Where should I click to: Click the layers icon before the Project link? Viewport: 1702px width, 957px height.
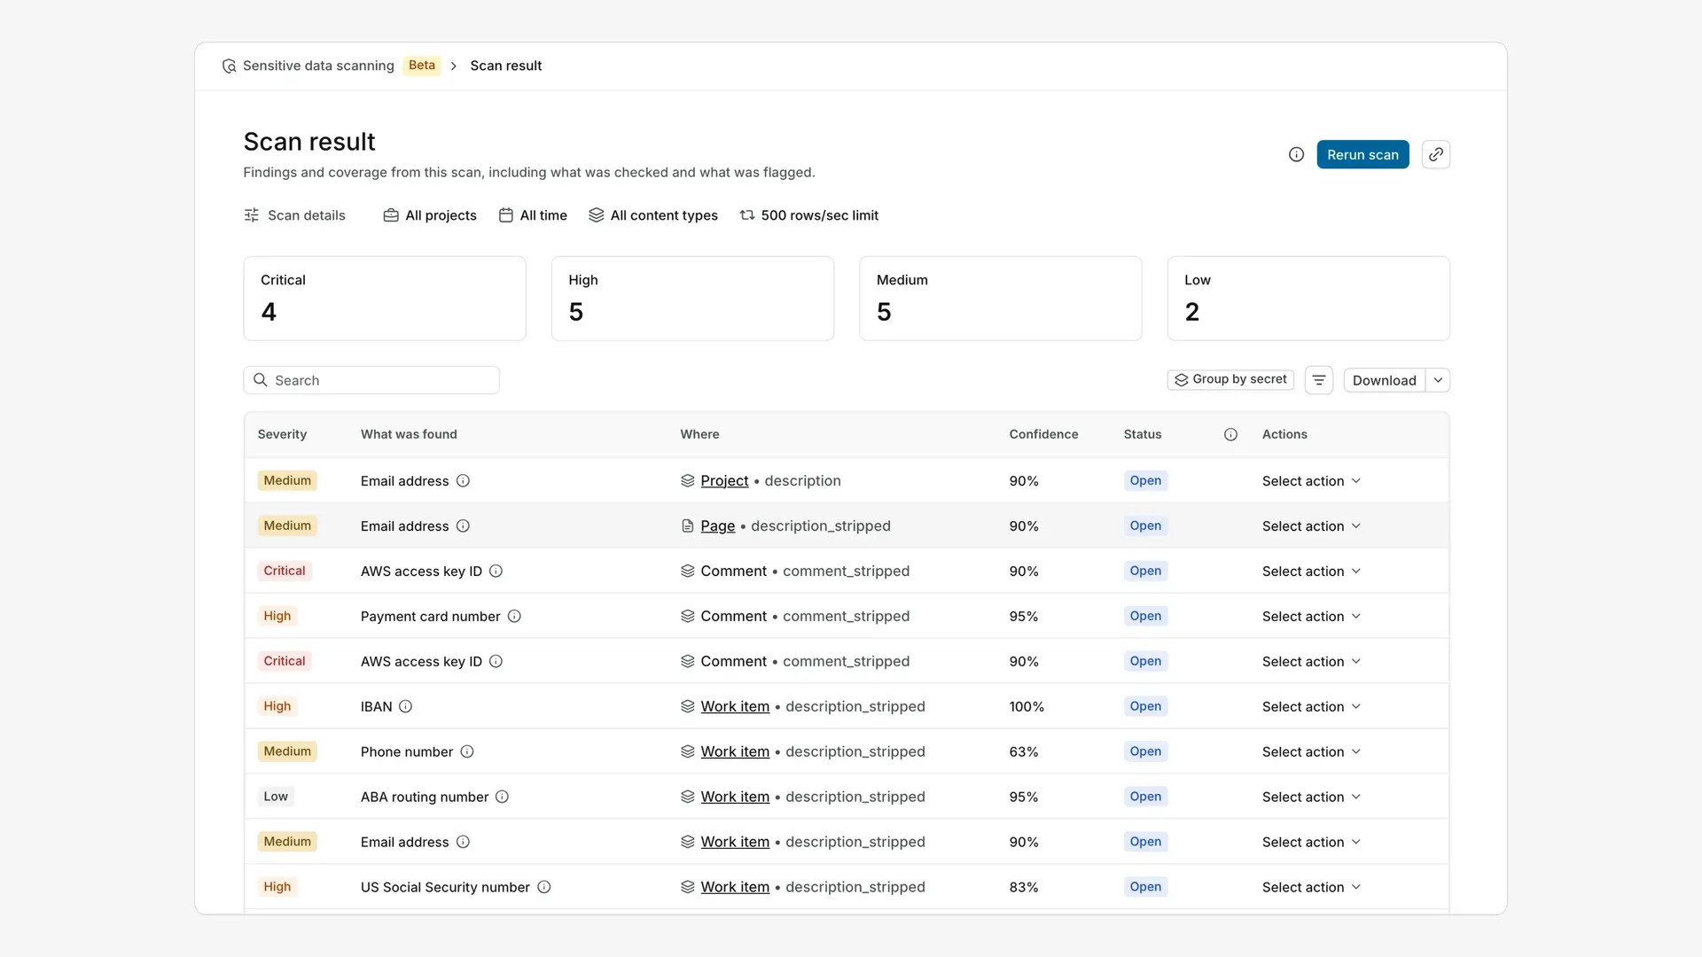tap(687, 480)
